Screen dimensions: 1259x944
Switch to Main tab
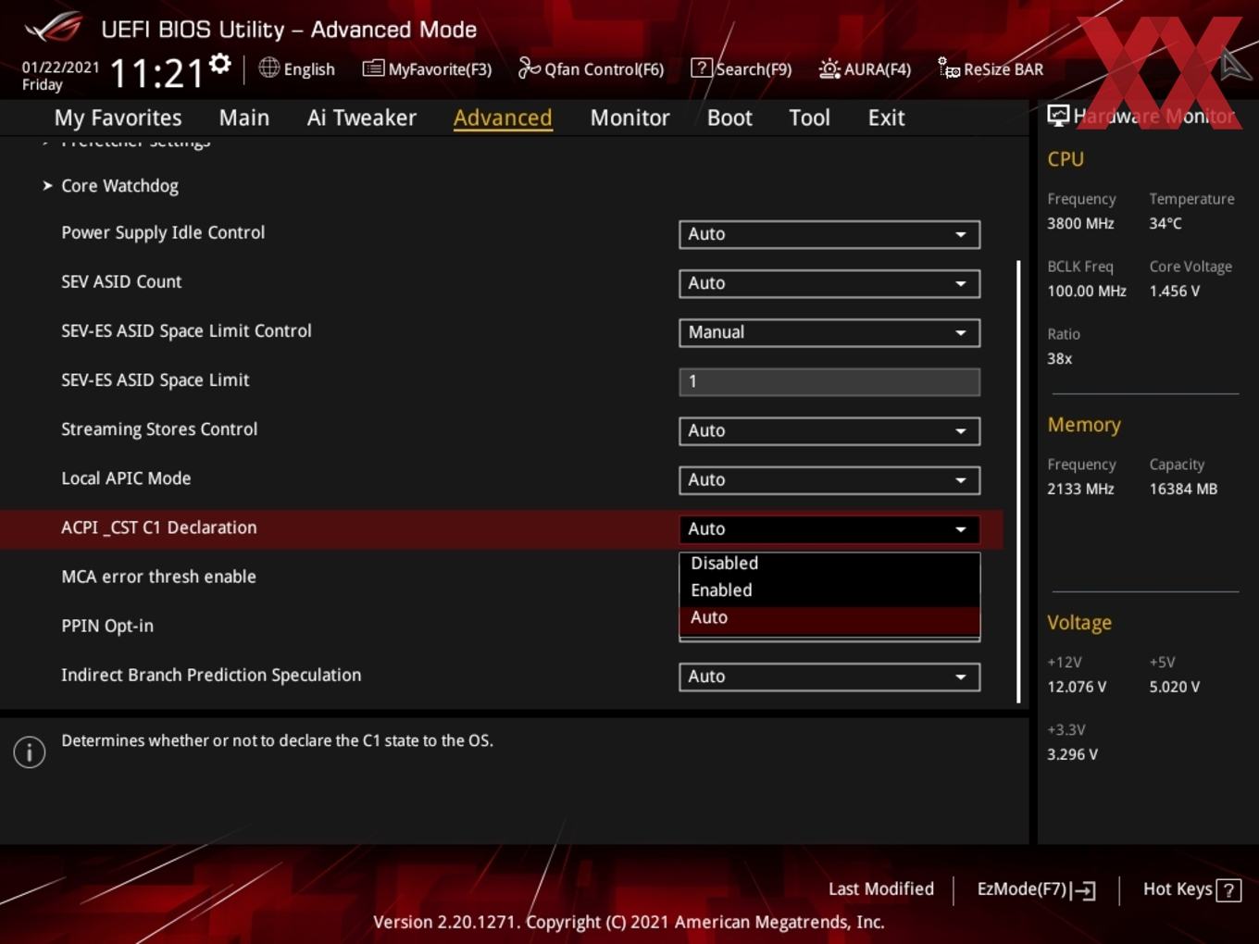244,118
